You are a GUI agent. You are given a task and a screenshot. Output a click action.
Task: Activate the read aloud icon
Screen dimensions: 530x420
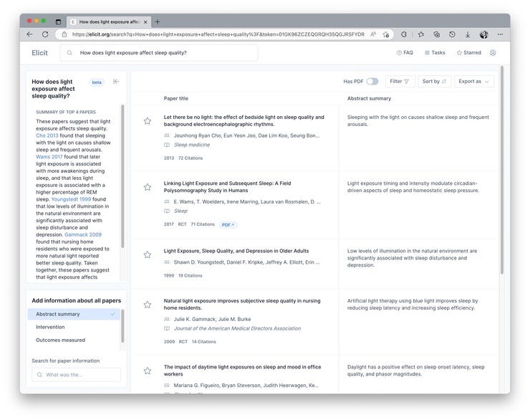(x=373, y=34)
